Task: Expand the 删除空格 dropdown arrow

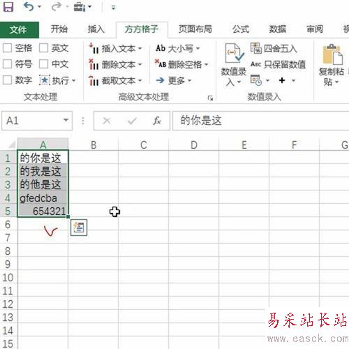Action: (x=206, y=64)
